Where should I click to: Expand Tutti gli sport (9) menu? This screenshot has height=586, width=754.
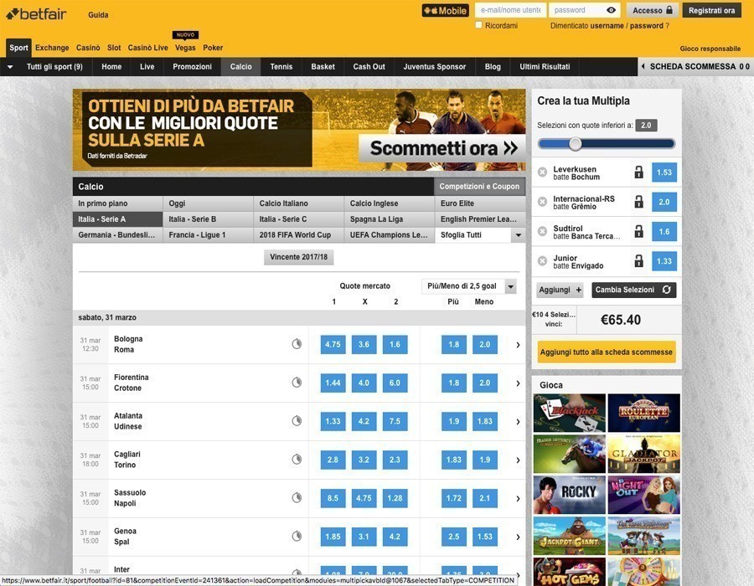click(46, 67)
